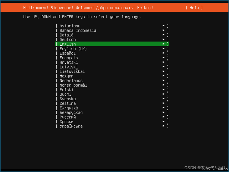Viewport: 229px width, 172px height.
Task: Select Ελληνικά language
Action: coord(112,108)
